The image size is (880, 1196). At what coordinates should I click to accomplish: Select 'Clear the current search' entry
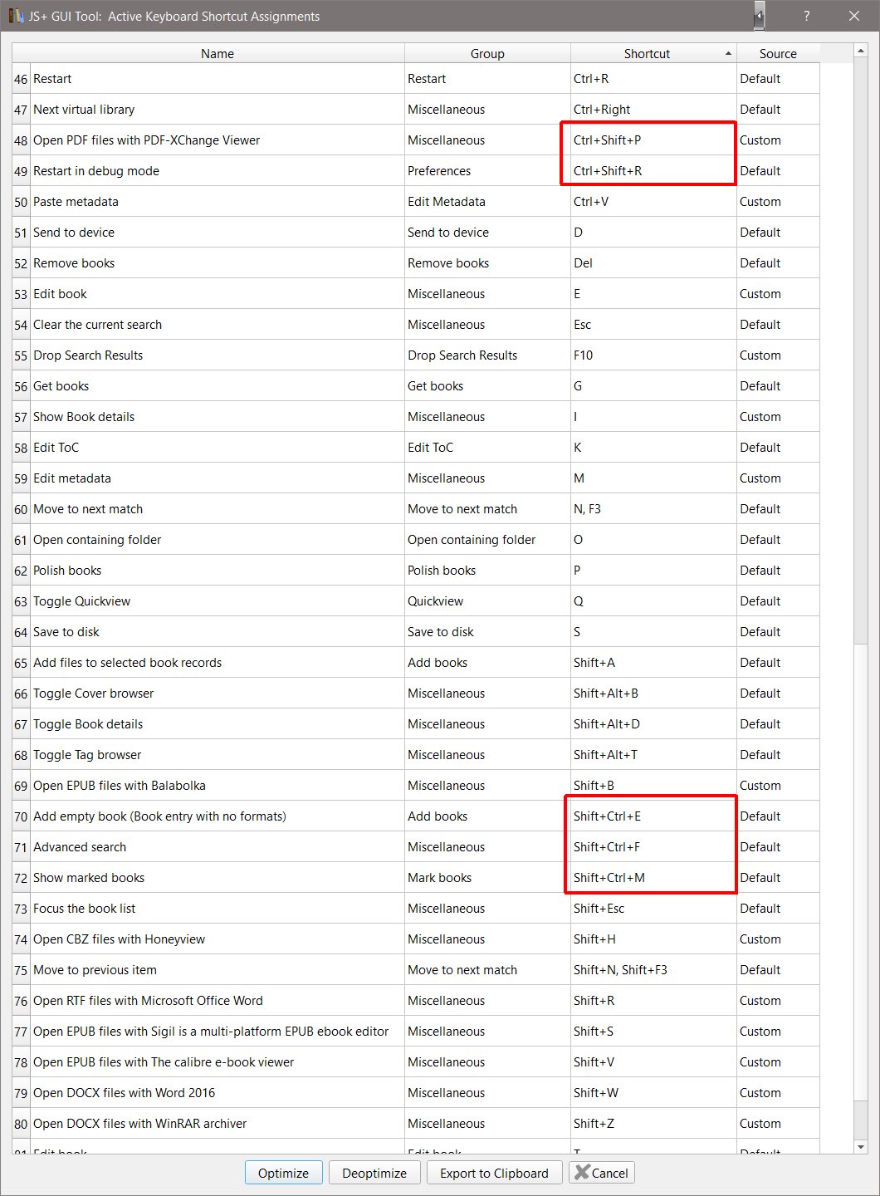coord(218,325)
